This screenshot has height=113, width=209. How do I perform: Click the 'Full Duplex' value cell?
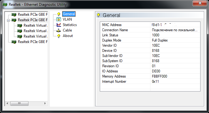(175, 40)
